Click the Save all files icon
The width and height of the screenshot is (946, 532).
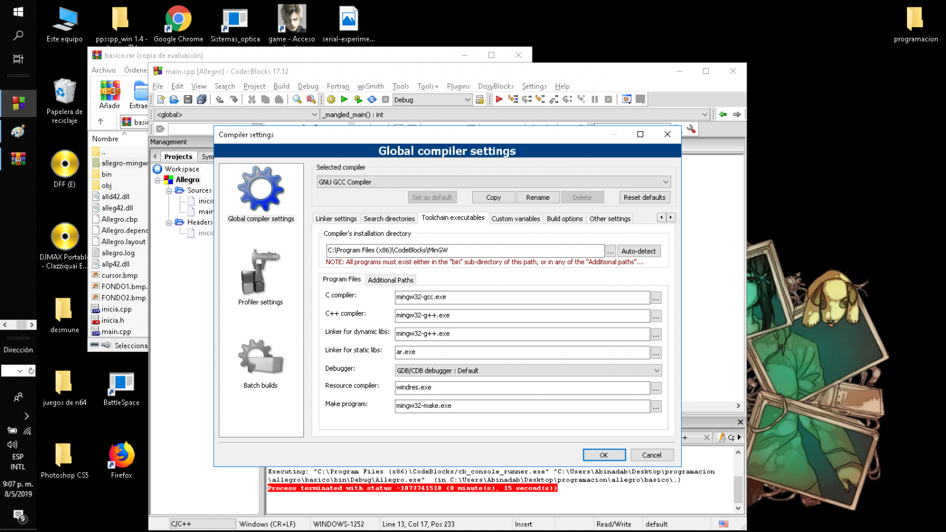pyautogui.click(x=202, y=100)
